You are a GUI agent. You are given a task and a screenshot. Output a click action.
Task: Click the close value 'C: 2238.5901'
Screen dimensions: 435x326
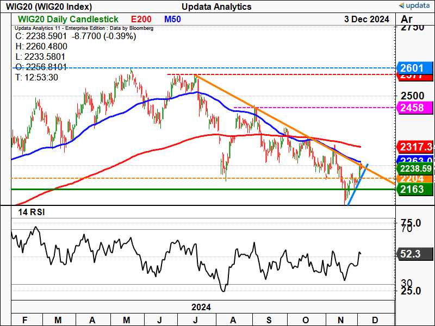point(41,36)
